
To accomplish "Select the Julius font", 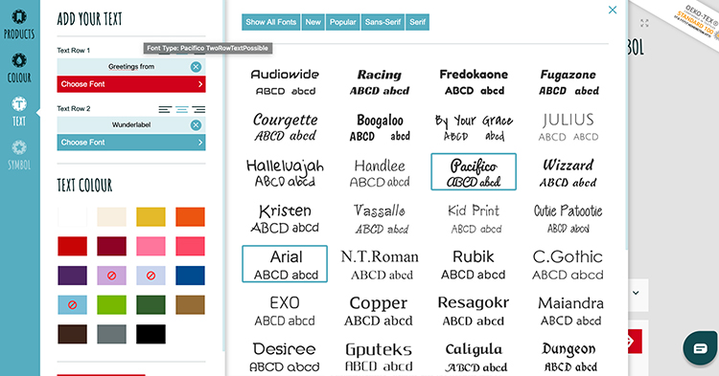I will 568,126.
